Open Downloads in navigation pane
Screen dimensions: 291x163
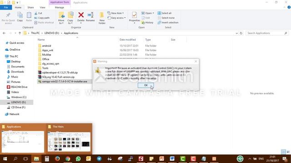click(x=15, y=72)
